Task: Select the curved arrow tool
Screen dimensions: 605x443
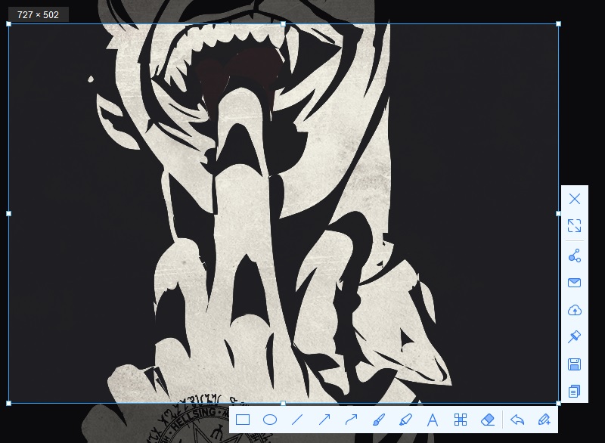Action: point(352,420)
